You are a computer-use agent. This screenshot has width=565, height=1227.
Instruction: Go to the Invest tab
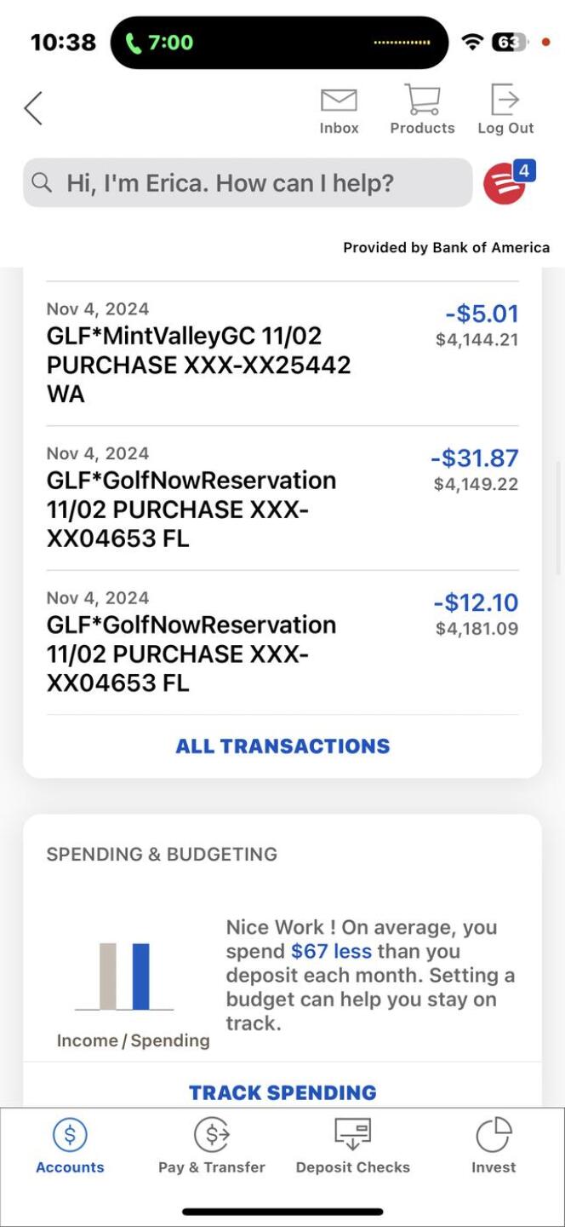[x=494, y=1147]
